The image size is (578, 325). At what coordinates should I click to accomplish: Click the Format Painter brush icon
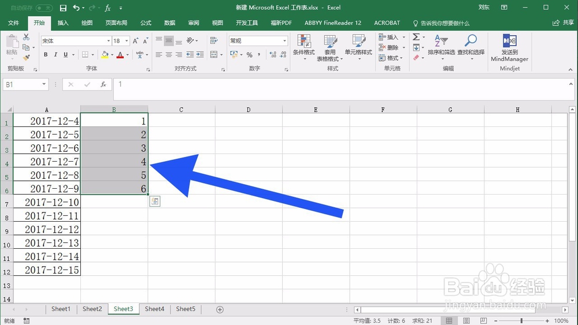[x=26, y=58]
